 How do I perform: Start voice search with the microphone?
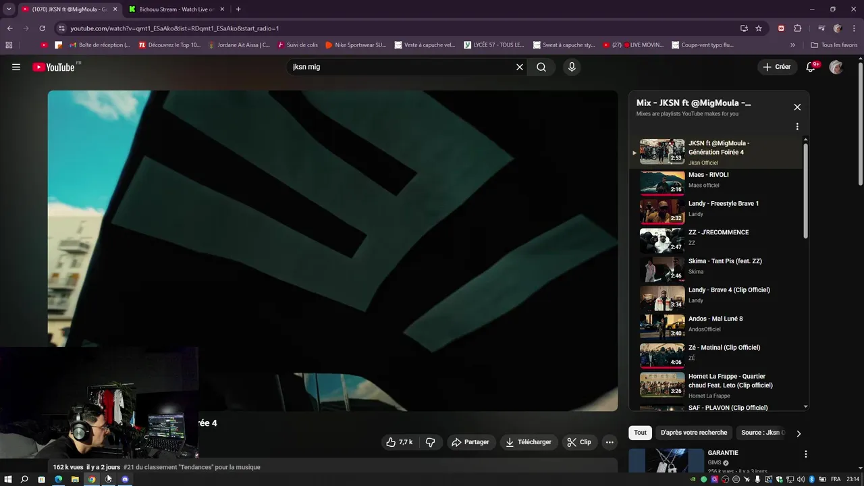[572, 67]
